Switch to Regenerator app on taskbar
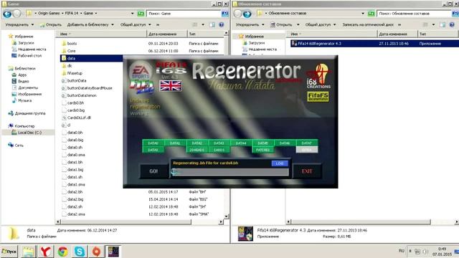This screenshot has width=459, height=258. pyautogui.click(x=113, y=252)
